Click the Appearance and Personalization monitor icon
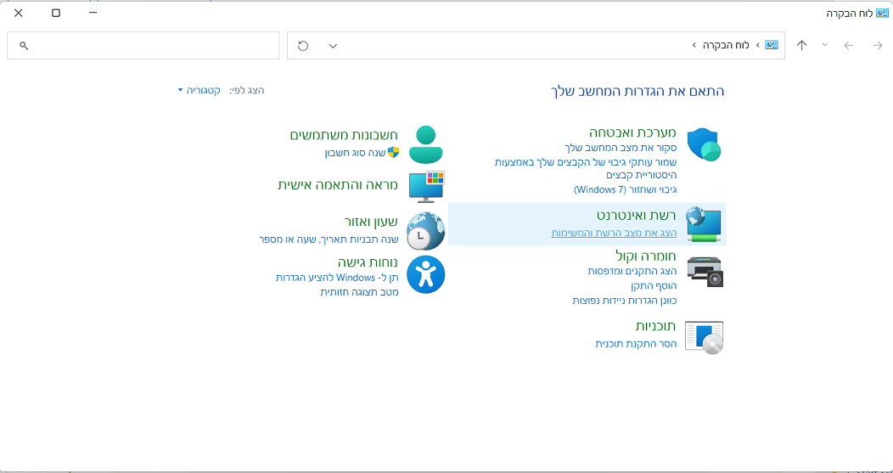 427,186
